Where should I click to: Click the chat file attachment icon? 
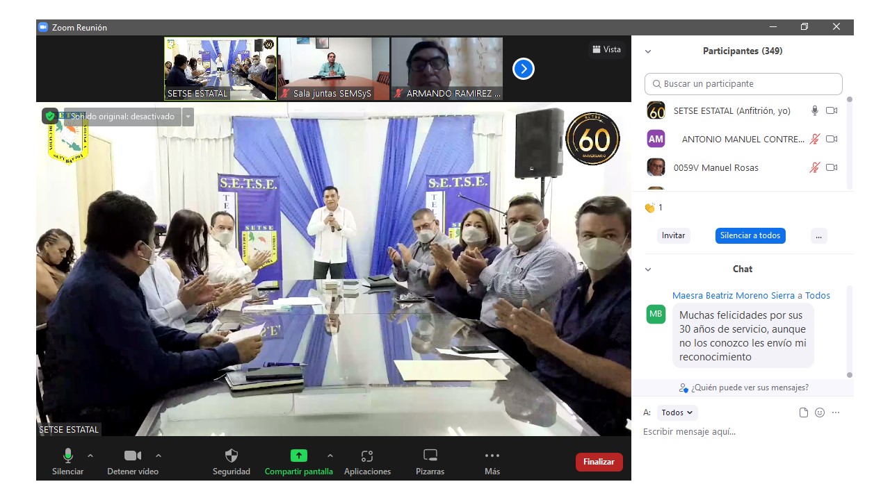pos(804,412)
